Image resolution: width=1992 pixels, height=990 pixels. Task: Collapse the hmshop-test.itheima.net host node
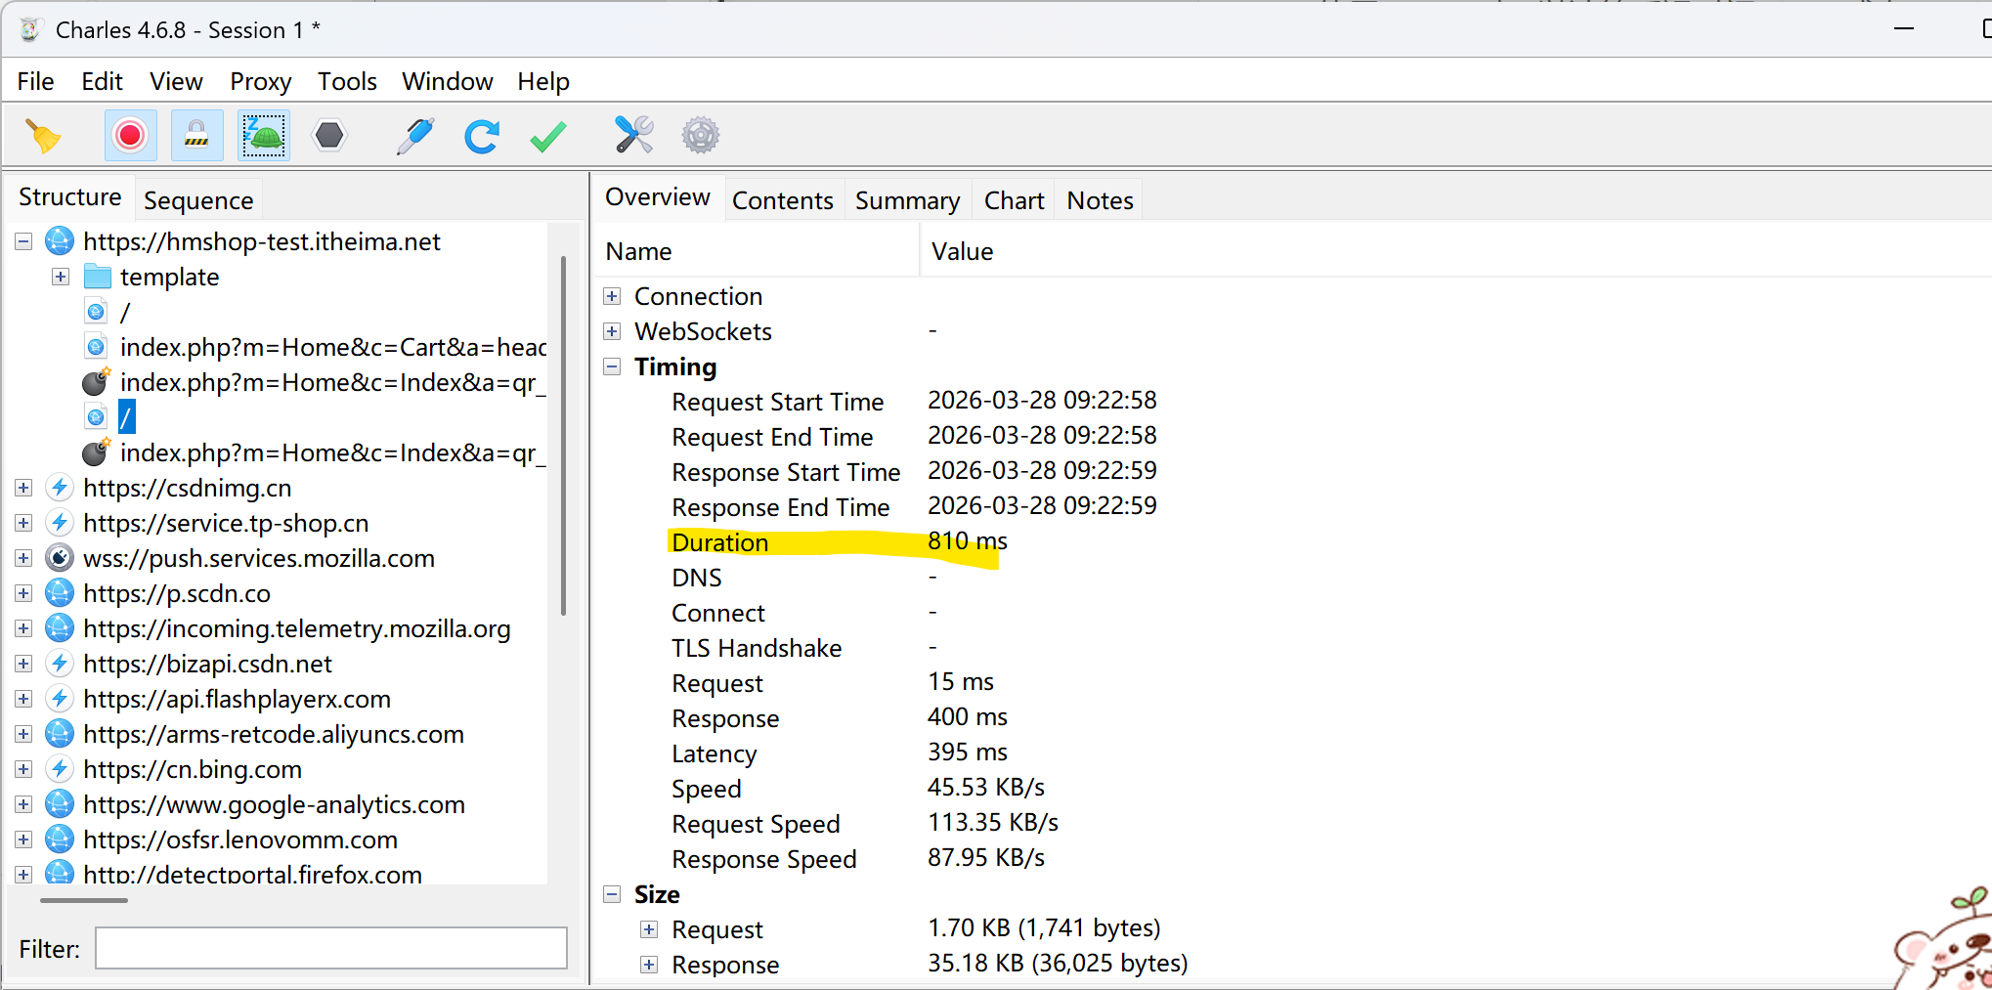pyautogui.click(x=23, y=241)
